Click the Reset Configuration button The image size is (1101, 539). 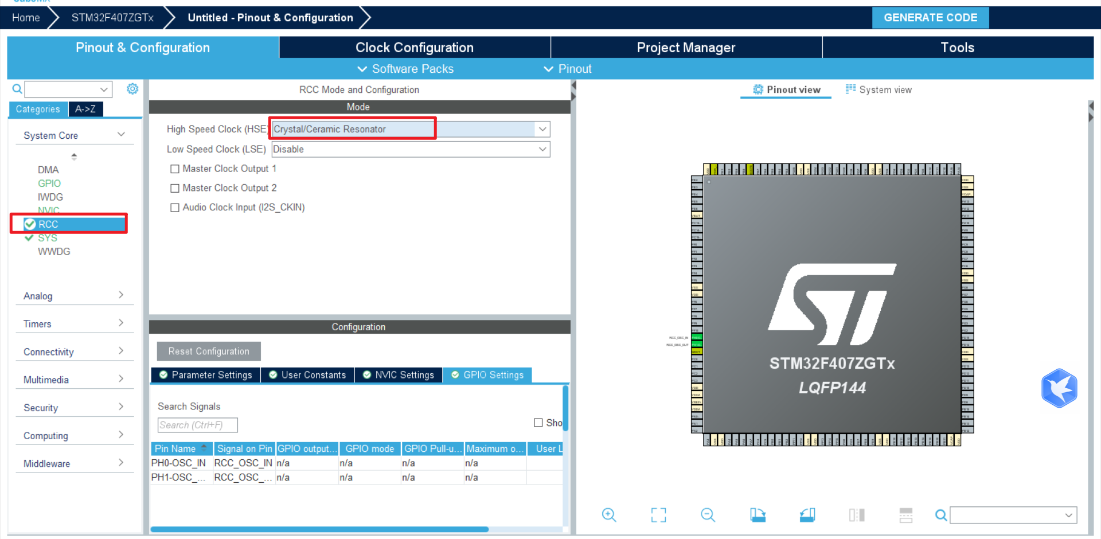tap(209, 351)
